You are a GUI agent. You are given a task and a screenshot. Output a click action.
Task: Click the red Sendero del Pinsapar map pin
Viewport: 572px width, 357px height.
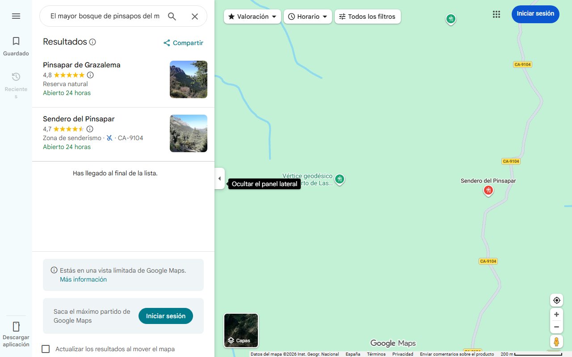488,191
